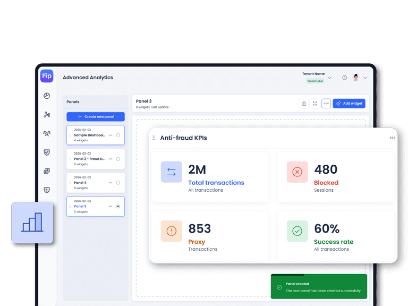The height and width of the screenshot is (306, 408).
Task: Open the shield alert sidebar icon
Action: coord(47,190)
